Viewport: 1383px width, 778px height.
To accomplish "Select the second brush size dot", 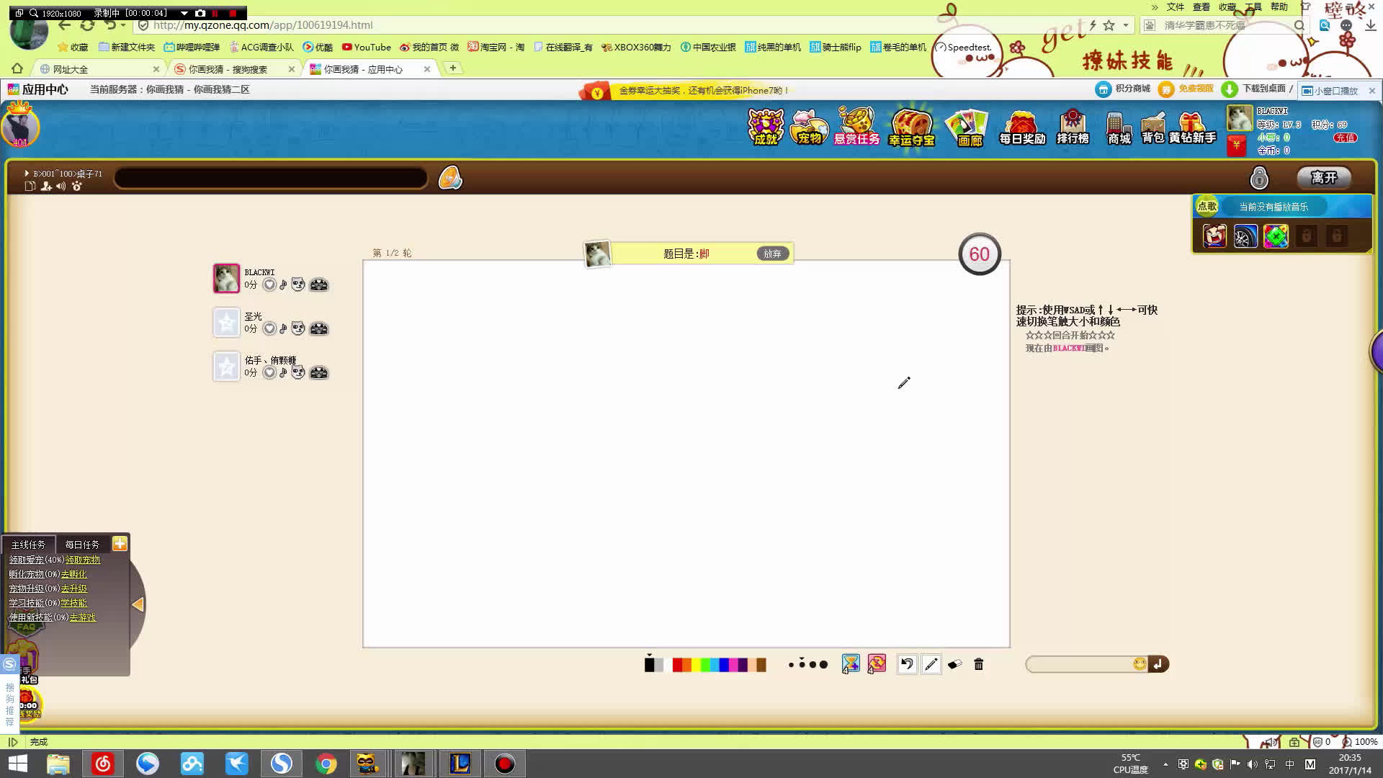I will (802, 663).
